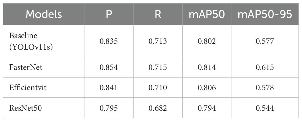
Task: Click the cell showing 0.578
Action: point(261,88)
